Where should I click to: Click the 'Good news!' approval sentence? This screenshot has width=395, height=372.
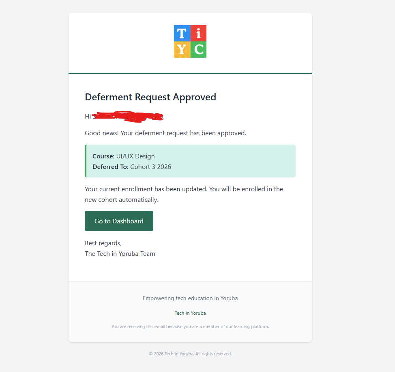coord(165,133)
